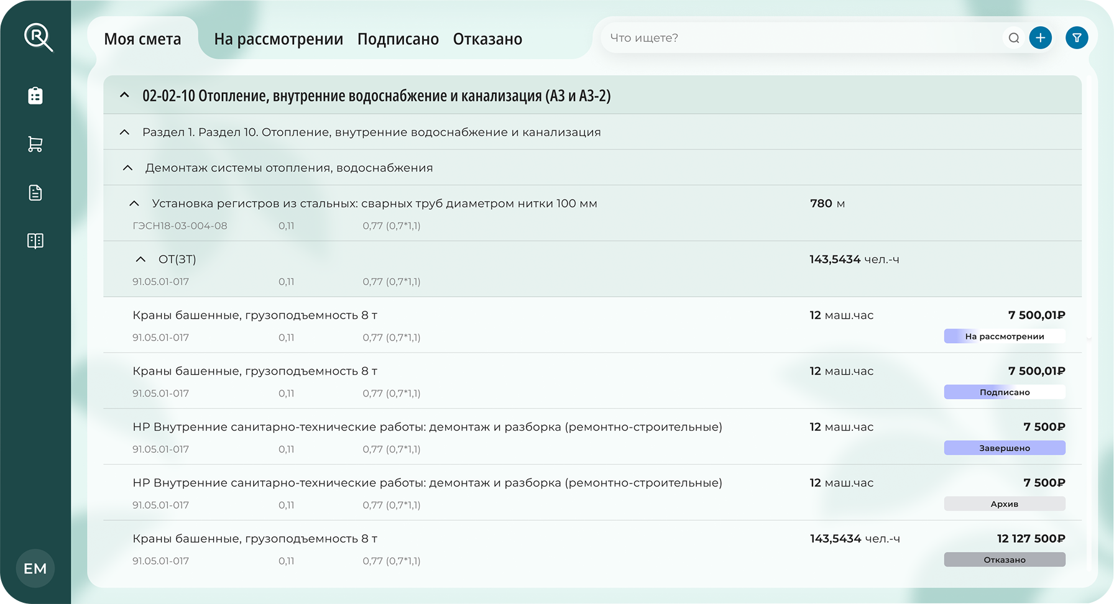Click the EM user avatar

(35, 568)
